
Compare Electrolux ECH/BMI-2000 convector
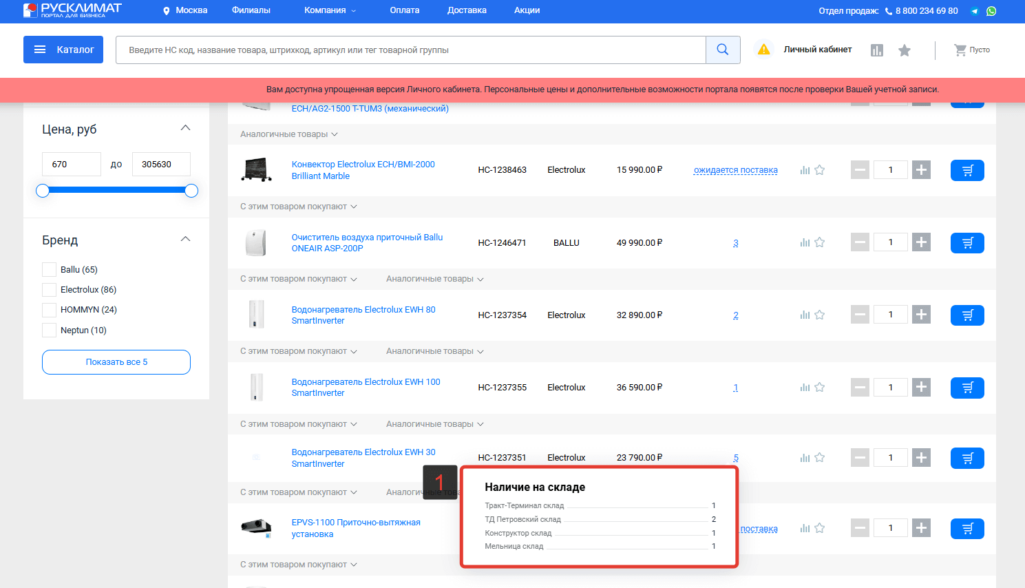[805, 170]
